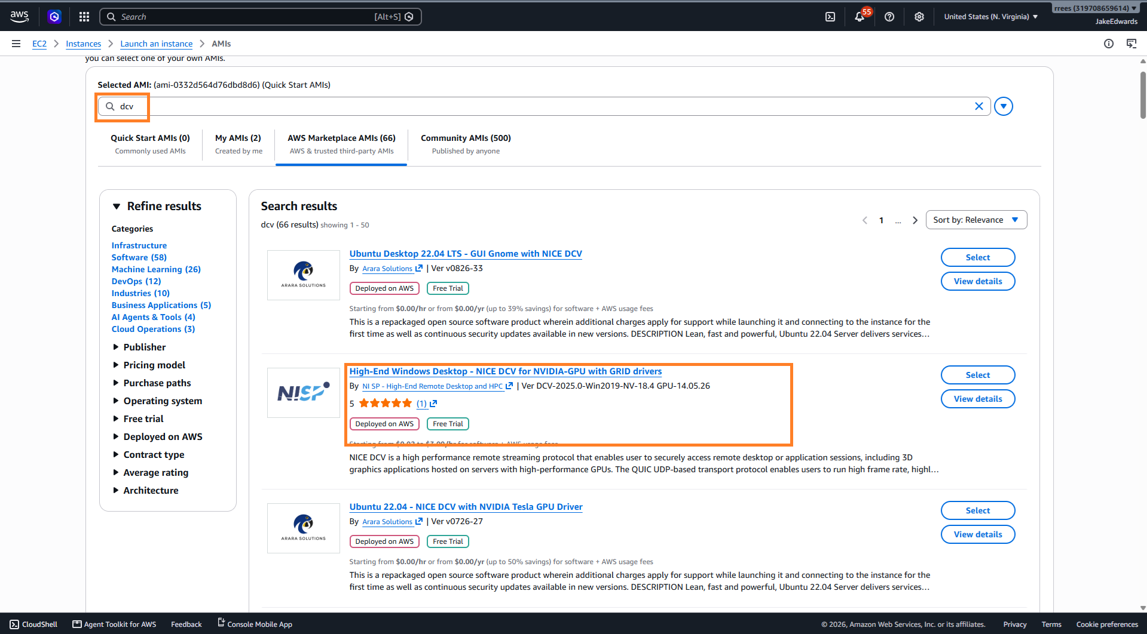Open Agent Toolkit for AWS in footer
The width and height of the screenshot is (1147, 634).
114,624
